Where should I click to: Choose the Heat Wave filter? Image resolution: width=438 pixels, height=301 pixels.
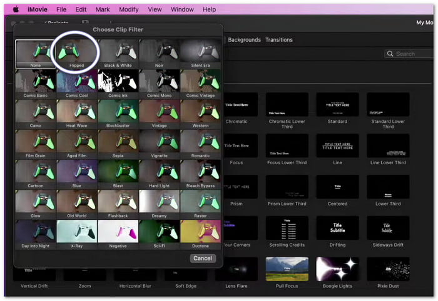(x=76, y=114)
